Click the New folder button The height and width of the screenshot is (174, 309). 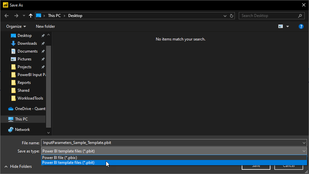coord(45,26)
